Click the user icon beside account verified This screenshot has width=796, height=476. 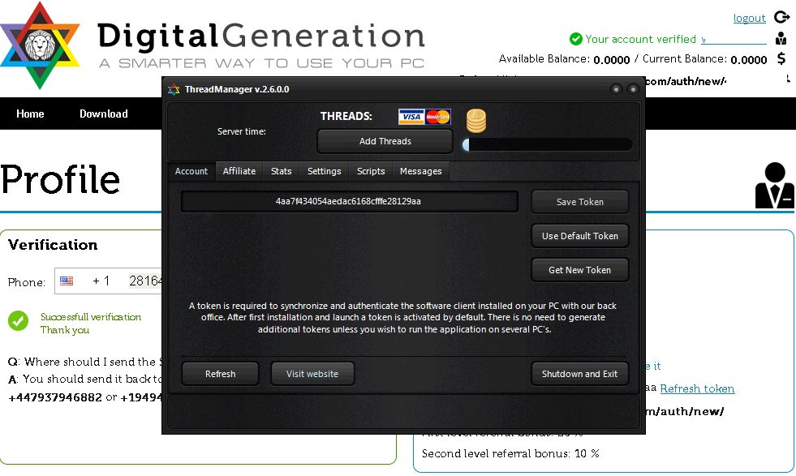(x=781, y=39)
